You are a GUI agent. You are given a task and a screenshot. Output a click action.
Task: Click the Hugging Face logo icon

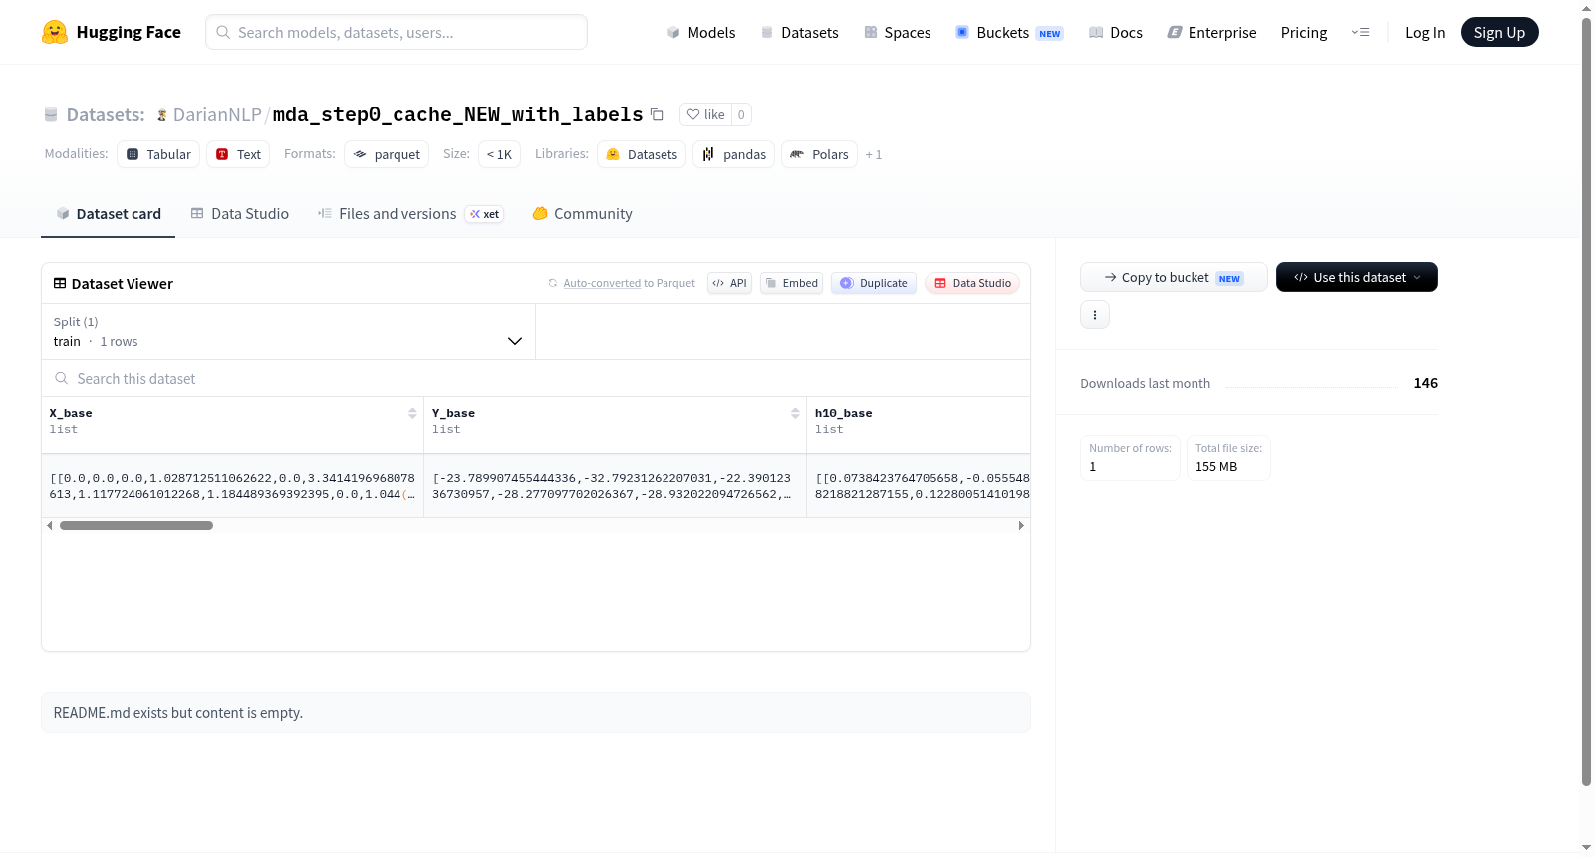pos(55,32)
